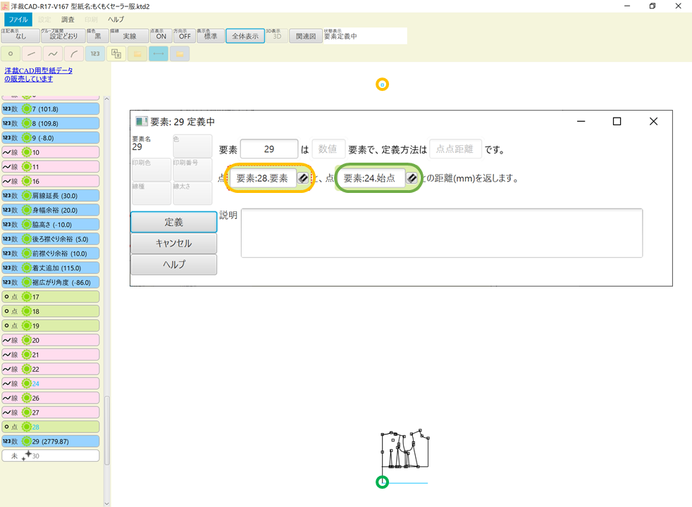Select the straight line tool

[x=30, y=54]
